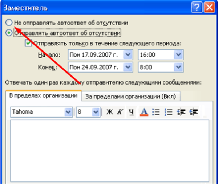Switch to 'За пределами организации (Вкл)' tab

[x=131, y=96]
